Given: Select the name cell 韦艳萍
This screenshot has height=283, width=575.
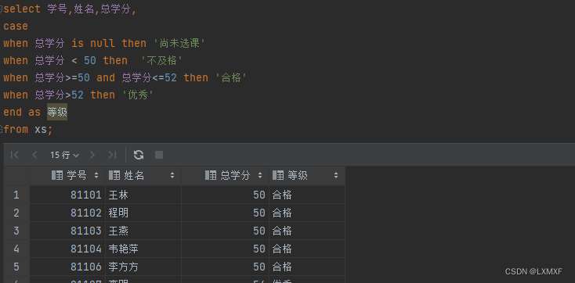Looking at the screenshot, I should point(143,249).
